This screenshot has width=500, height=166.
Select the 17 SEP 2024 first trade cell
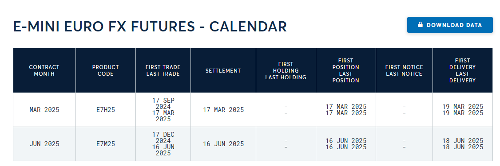pos(163,110)
